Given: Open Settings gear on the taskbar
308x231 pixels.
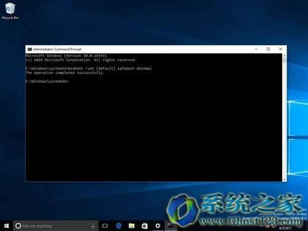Looking at the screenshot, I should (158, 226).
